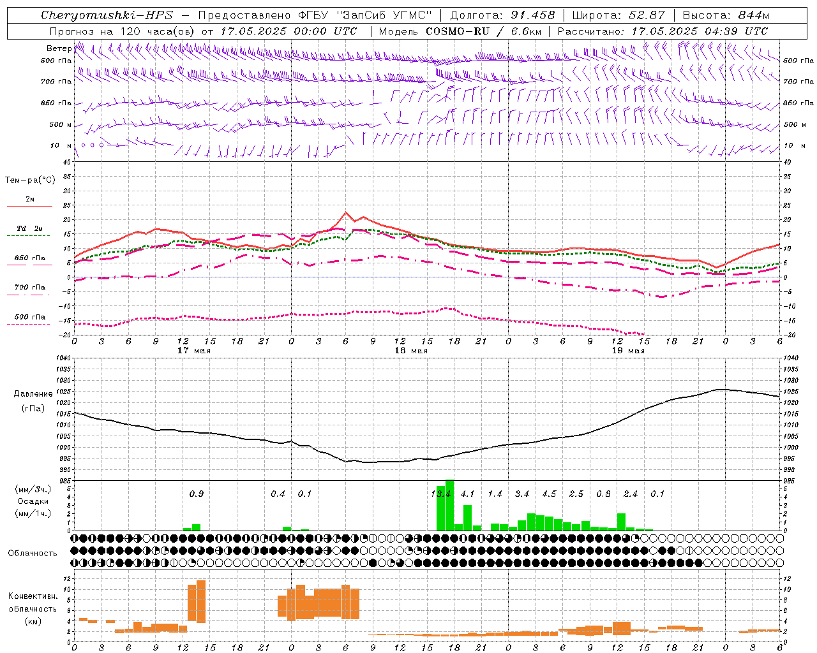817x653 pixels.
Task: Click '(гПа)' unit under Давление
Action: pyautogui.click(x=33, y=409)
